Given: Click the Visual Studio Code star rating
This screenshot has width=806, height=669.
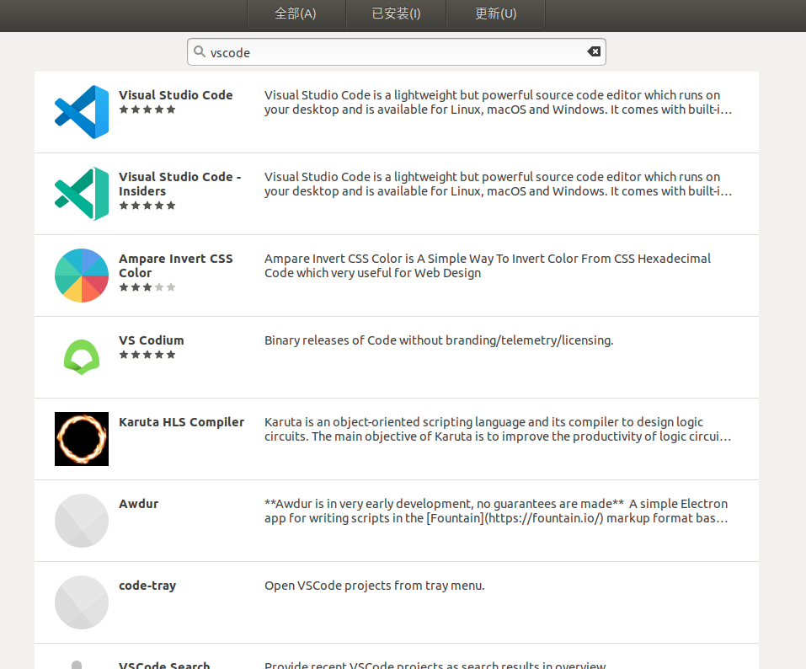Looking at the screenshot, I should [x=147, y=110].
